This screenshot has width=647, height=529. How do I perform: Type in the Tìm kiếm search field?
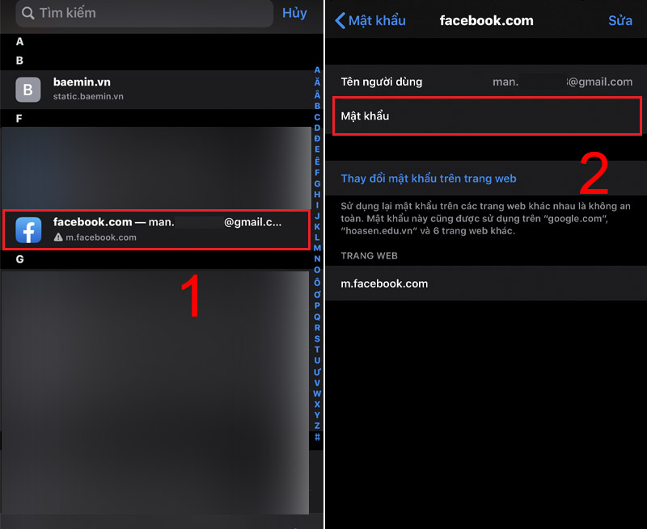pyautogui.click(x=146, y=13)
